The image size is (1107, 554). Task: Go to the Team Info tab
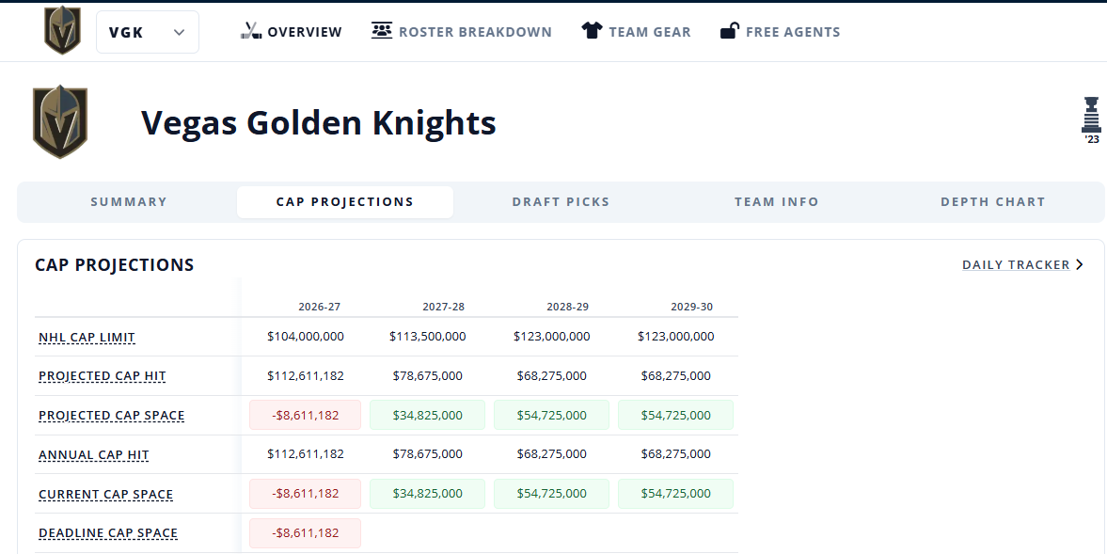click(777, 202)
